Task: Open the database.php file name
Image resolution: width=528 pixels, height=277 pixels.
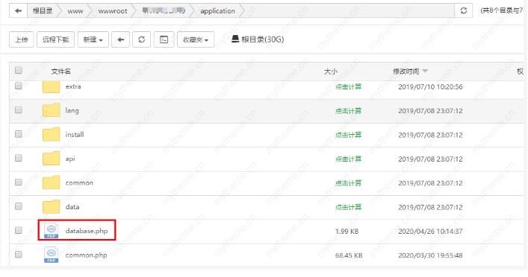Action: (87, 231)
